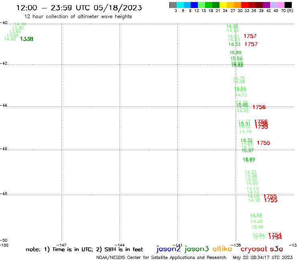This screenshot has height=261, width=297.
Task: Click the 15.00 wave height value
Action: (x=251, y=179)
